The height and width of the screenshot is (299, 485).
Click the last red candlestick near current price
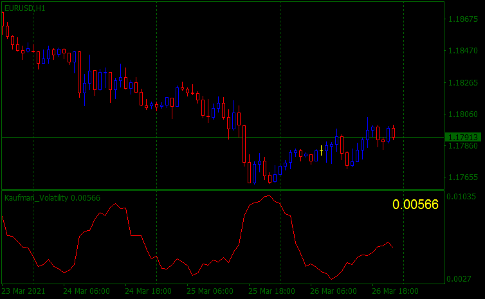[394, 132]
